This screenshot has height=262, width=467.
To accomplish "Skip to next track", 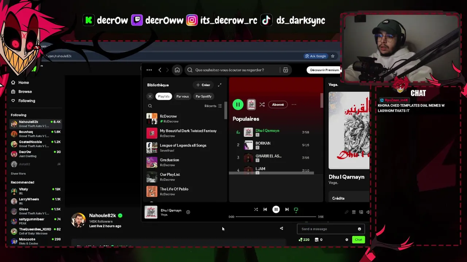I will coord(287,210).
